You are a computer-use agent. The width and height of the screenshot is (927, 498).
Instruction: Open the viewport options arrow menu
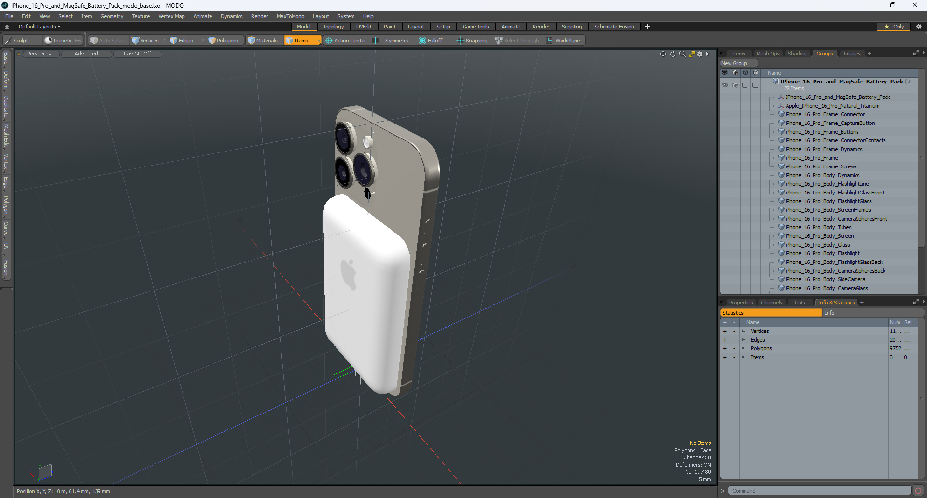pos(707,54)
